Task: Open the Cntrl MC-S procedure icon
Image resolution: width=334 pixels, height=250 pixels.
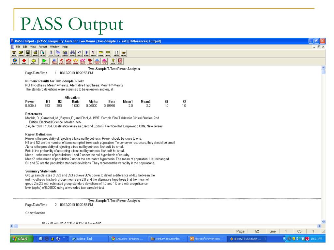Action: tap(83, 61)
